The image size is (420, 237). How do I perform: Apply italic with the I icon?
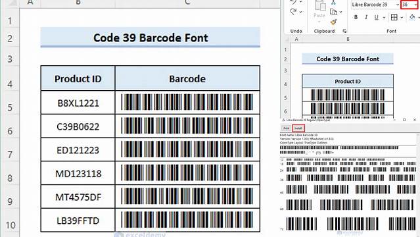(x=366, y=17)
